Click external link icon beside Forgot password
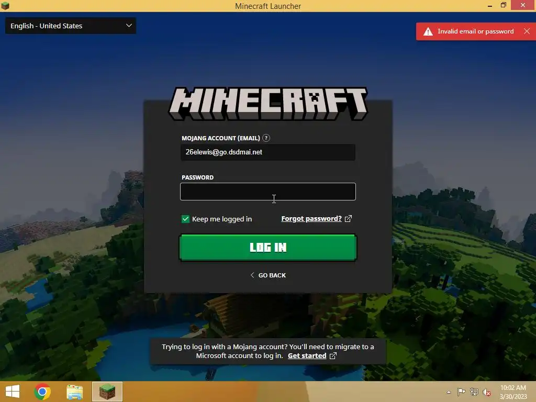536x402 pixels. click(348, 218)
